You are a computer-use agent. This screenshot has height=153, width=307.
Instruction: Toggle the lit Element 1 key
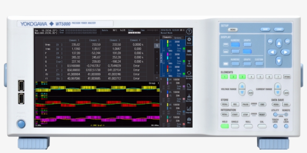click(x=224, y=77)
